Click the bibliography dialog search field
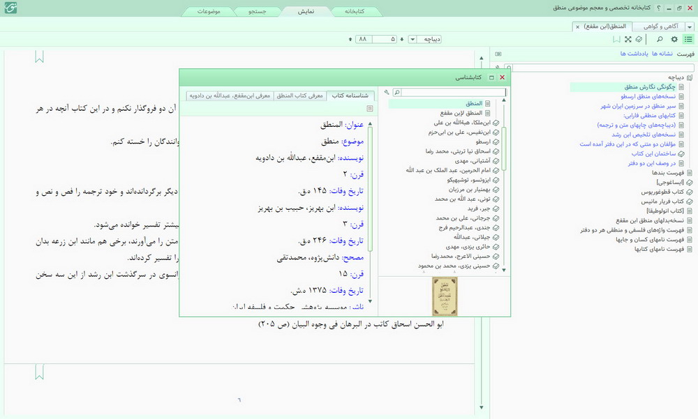The image size is (698, 419). 453,92
